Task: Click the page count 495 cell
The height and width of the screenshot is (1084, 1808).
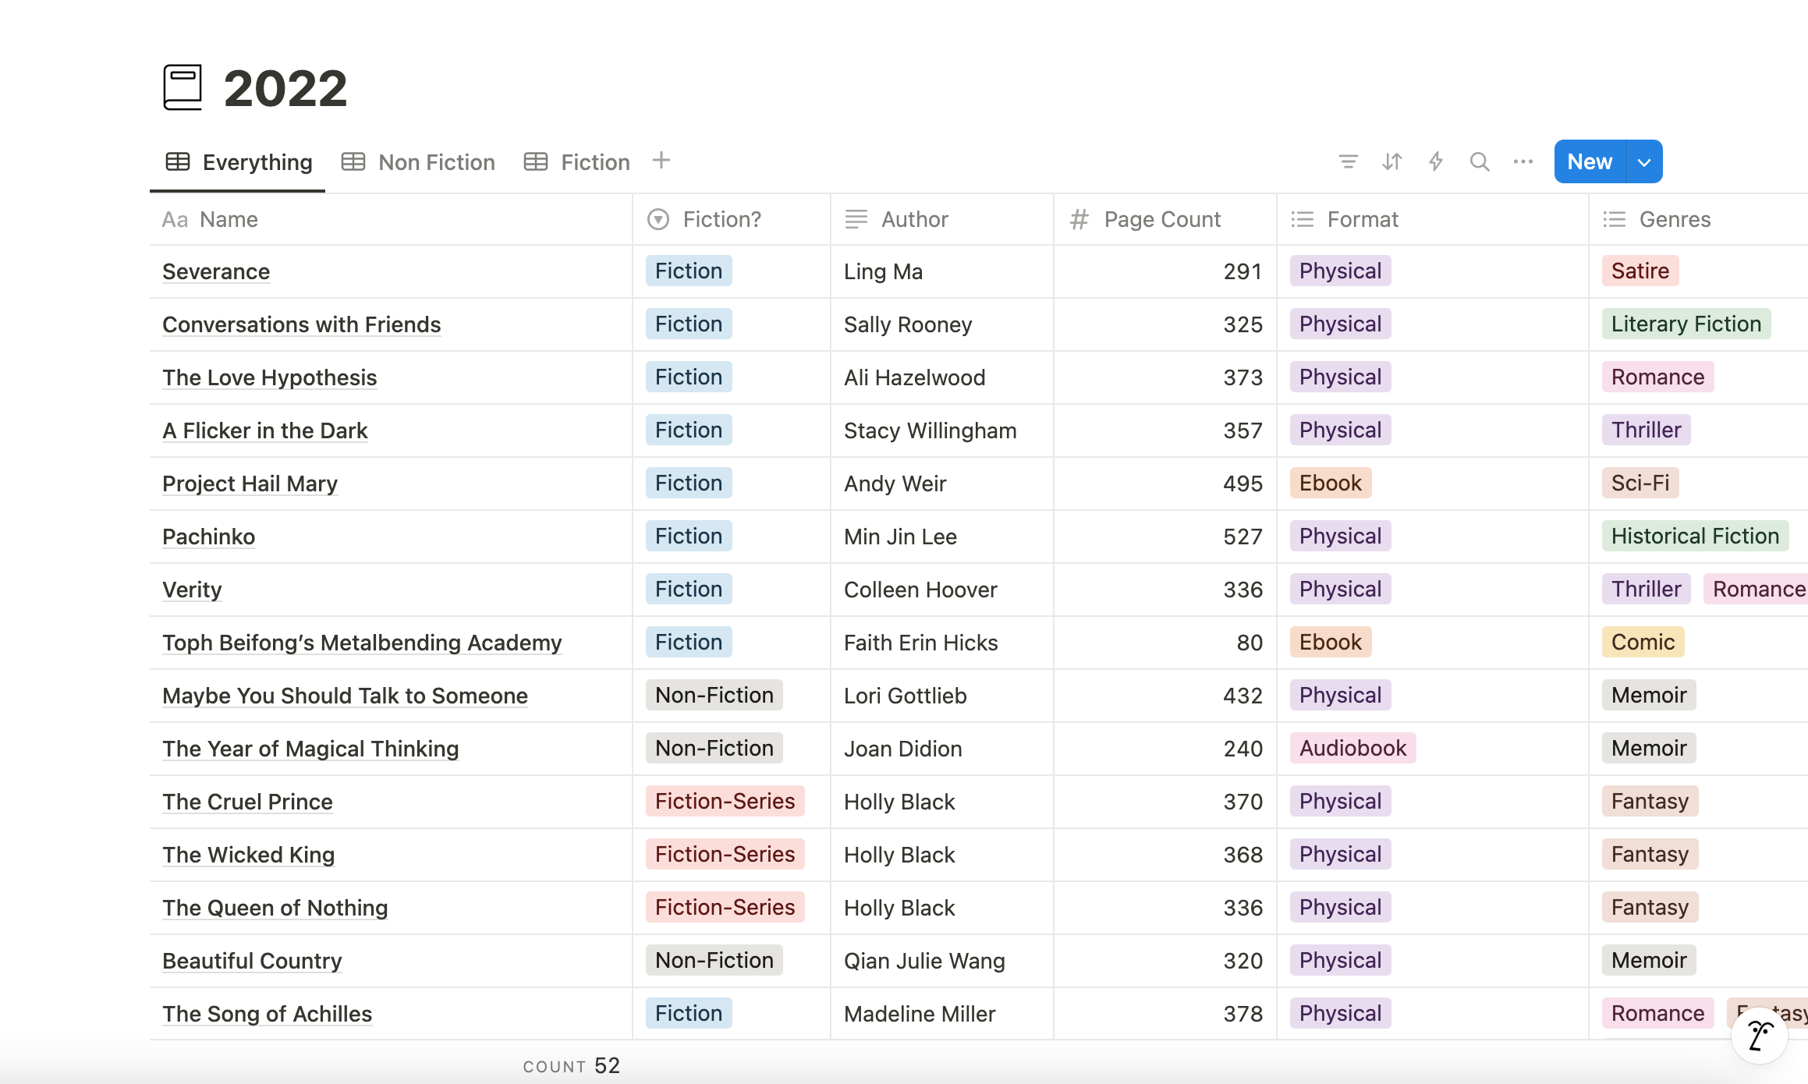Action: pyautogui.click(x=1165, y=484)
